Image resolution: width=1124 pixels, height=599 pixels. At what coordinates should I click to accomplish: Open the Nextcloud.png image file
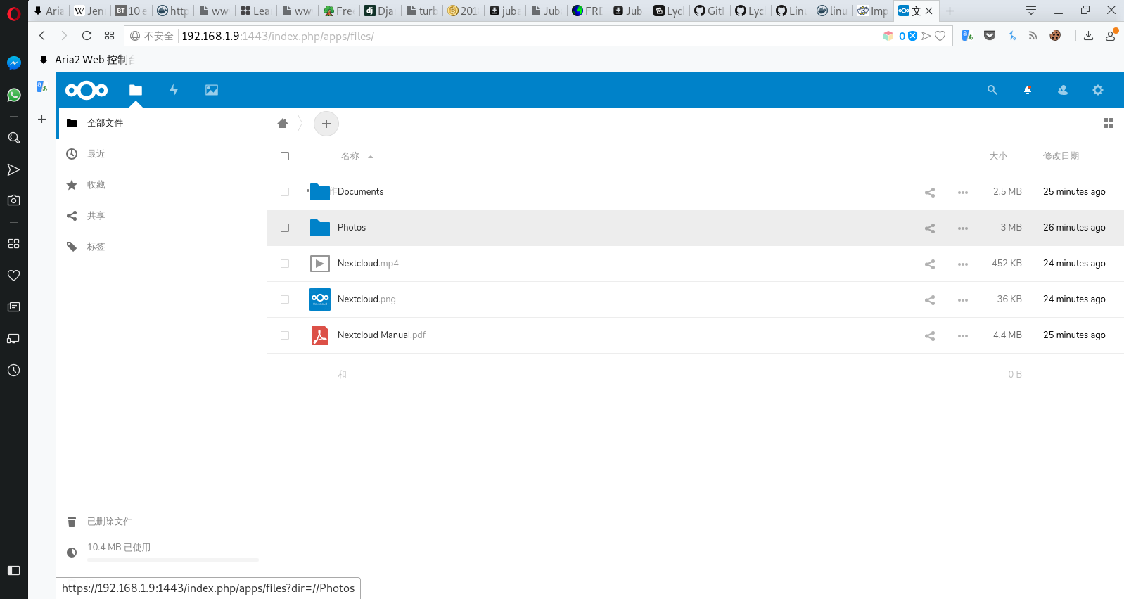click(366, 299)
